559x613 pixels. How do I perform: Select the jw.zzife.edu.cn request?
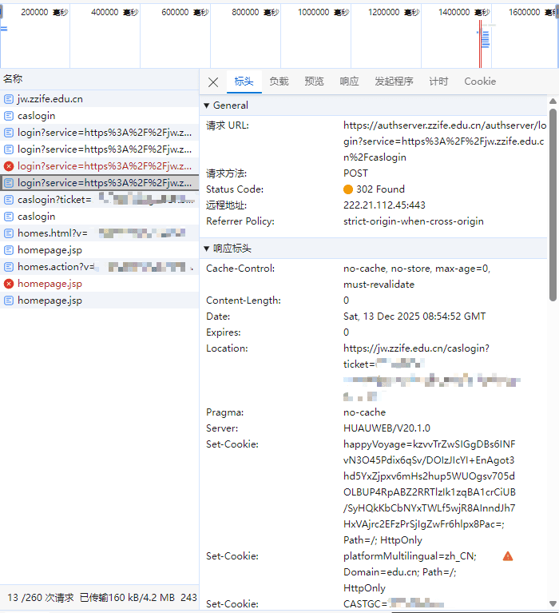50,99
